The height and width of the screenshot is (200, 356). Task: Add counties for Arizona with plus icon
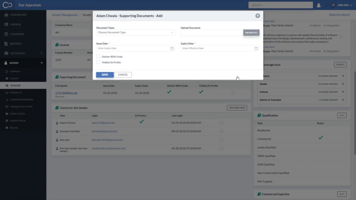pyautogui.click(x=343, y=92)
